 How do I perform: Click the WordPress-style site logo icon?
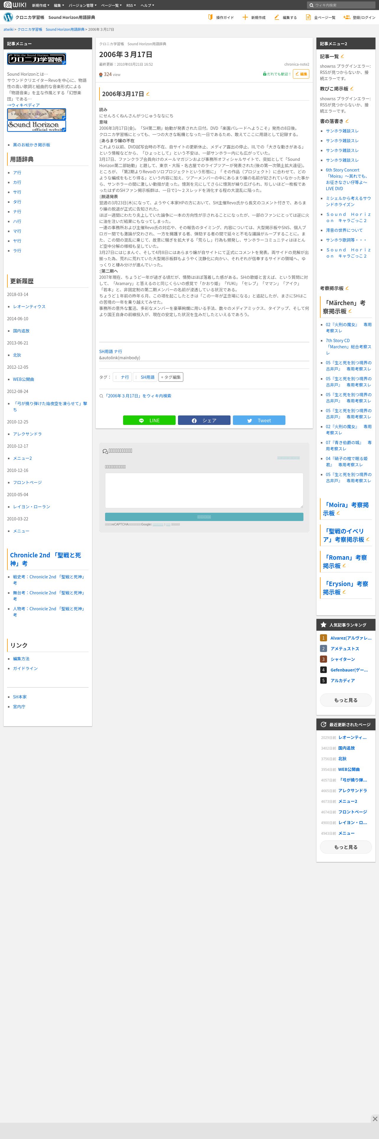(x=8, y=17)
